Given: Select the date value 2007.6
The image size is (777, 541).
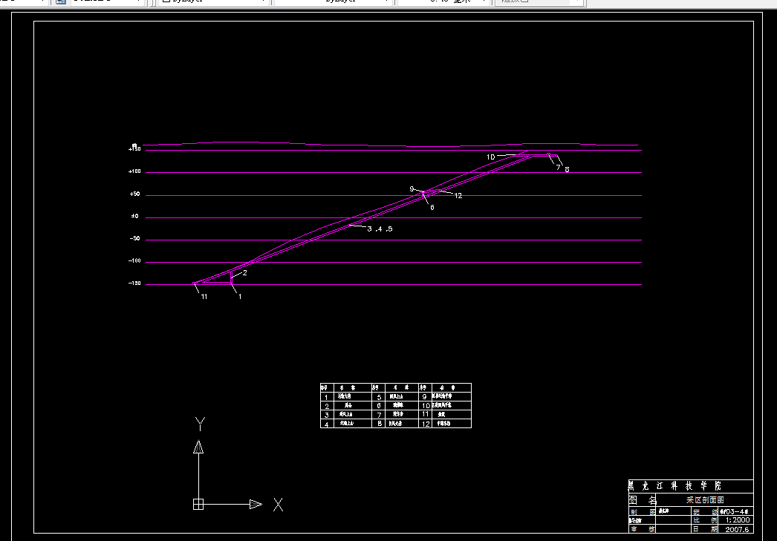Looking at the screenshot, I should click(738, 529).
